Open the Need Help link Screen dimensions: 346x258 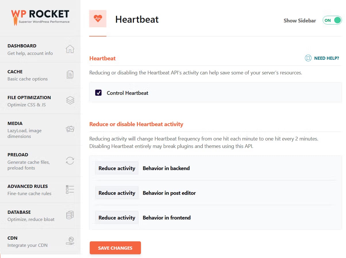[x=326, y=58]
